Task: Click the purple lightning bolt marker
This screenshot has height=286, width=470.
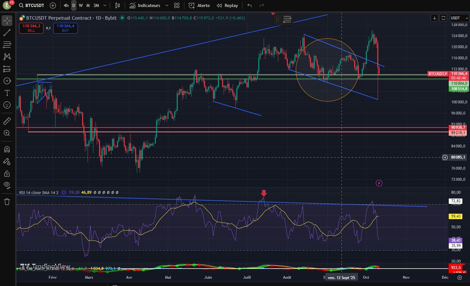Action: pyautogui.click(x=379, y=183)
